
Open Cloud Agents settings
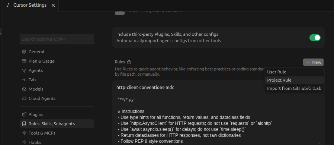pyautogui.click(x=57, y=98)
